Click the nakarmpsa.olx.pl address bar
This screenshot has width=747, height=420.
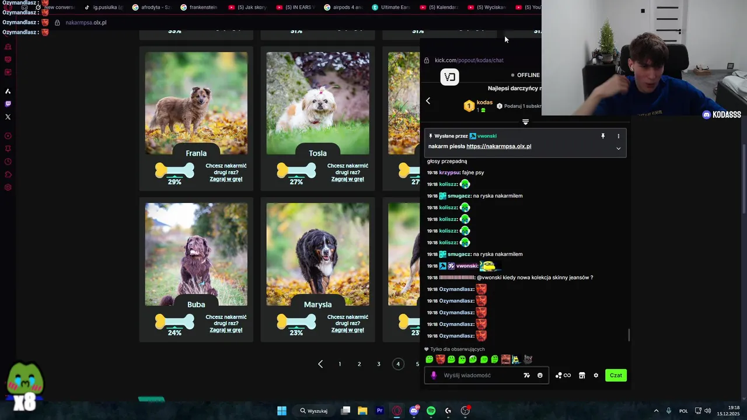point(86,23)
